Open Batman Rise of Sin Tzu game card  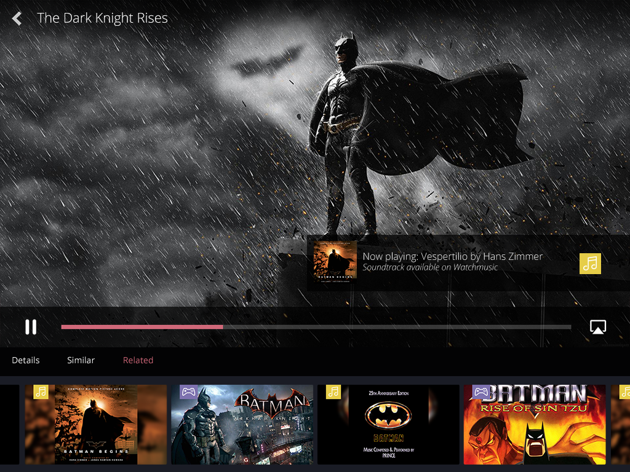[535, 425]
